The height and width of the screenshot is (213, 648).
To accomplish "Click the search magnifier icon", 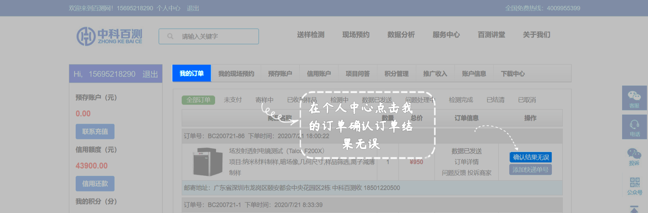I will tap(170, 36).
